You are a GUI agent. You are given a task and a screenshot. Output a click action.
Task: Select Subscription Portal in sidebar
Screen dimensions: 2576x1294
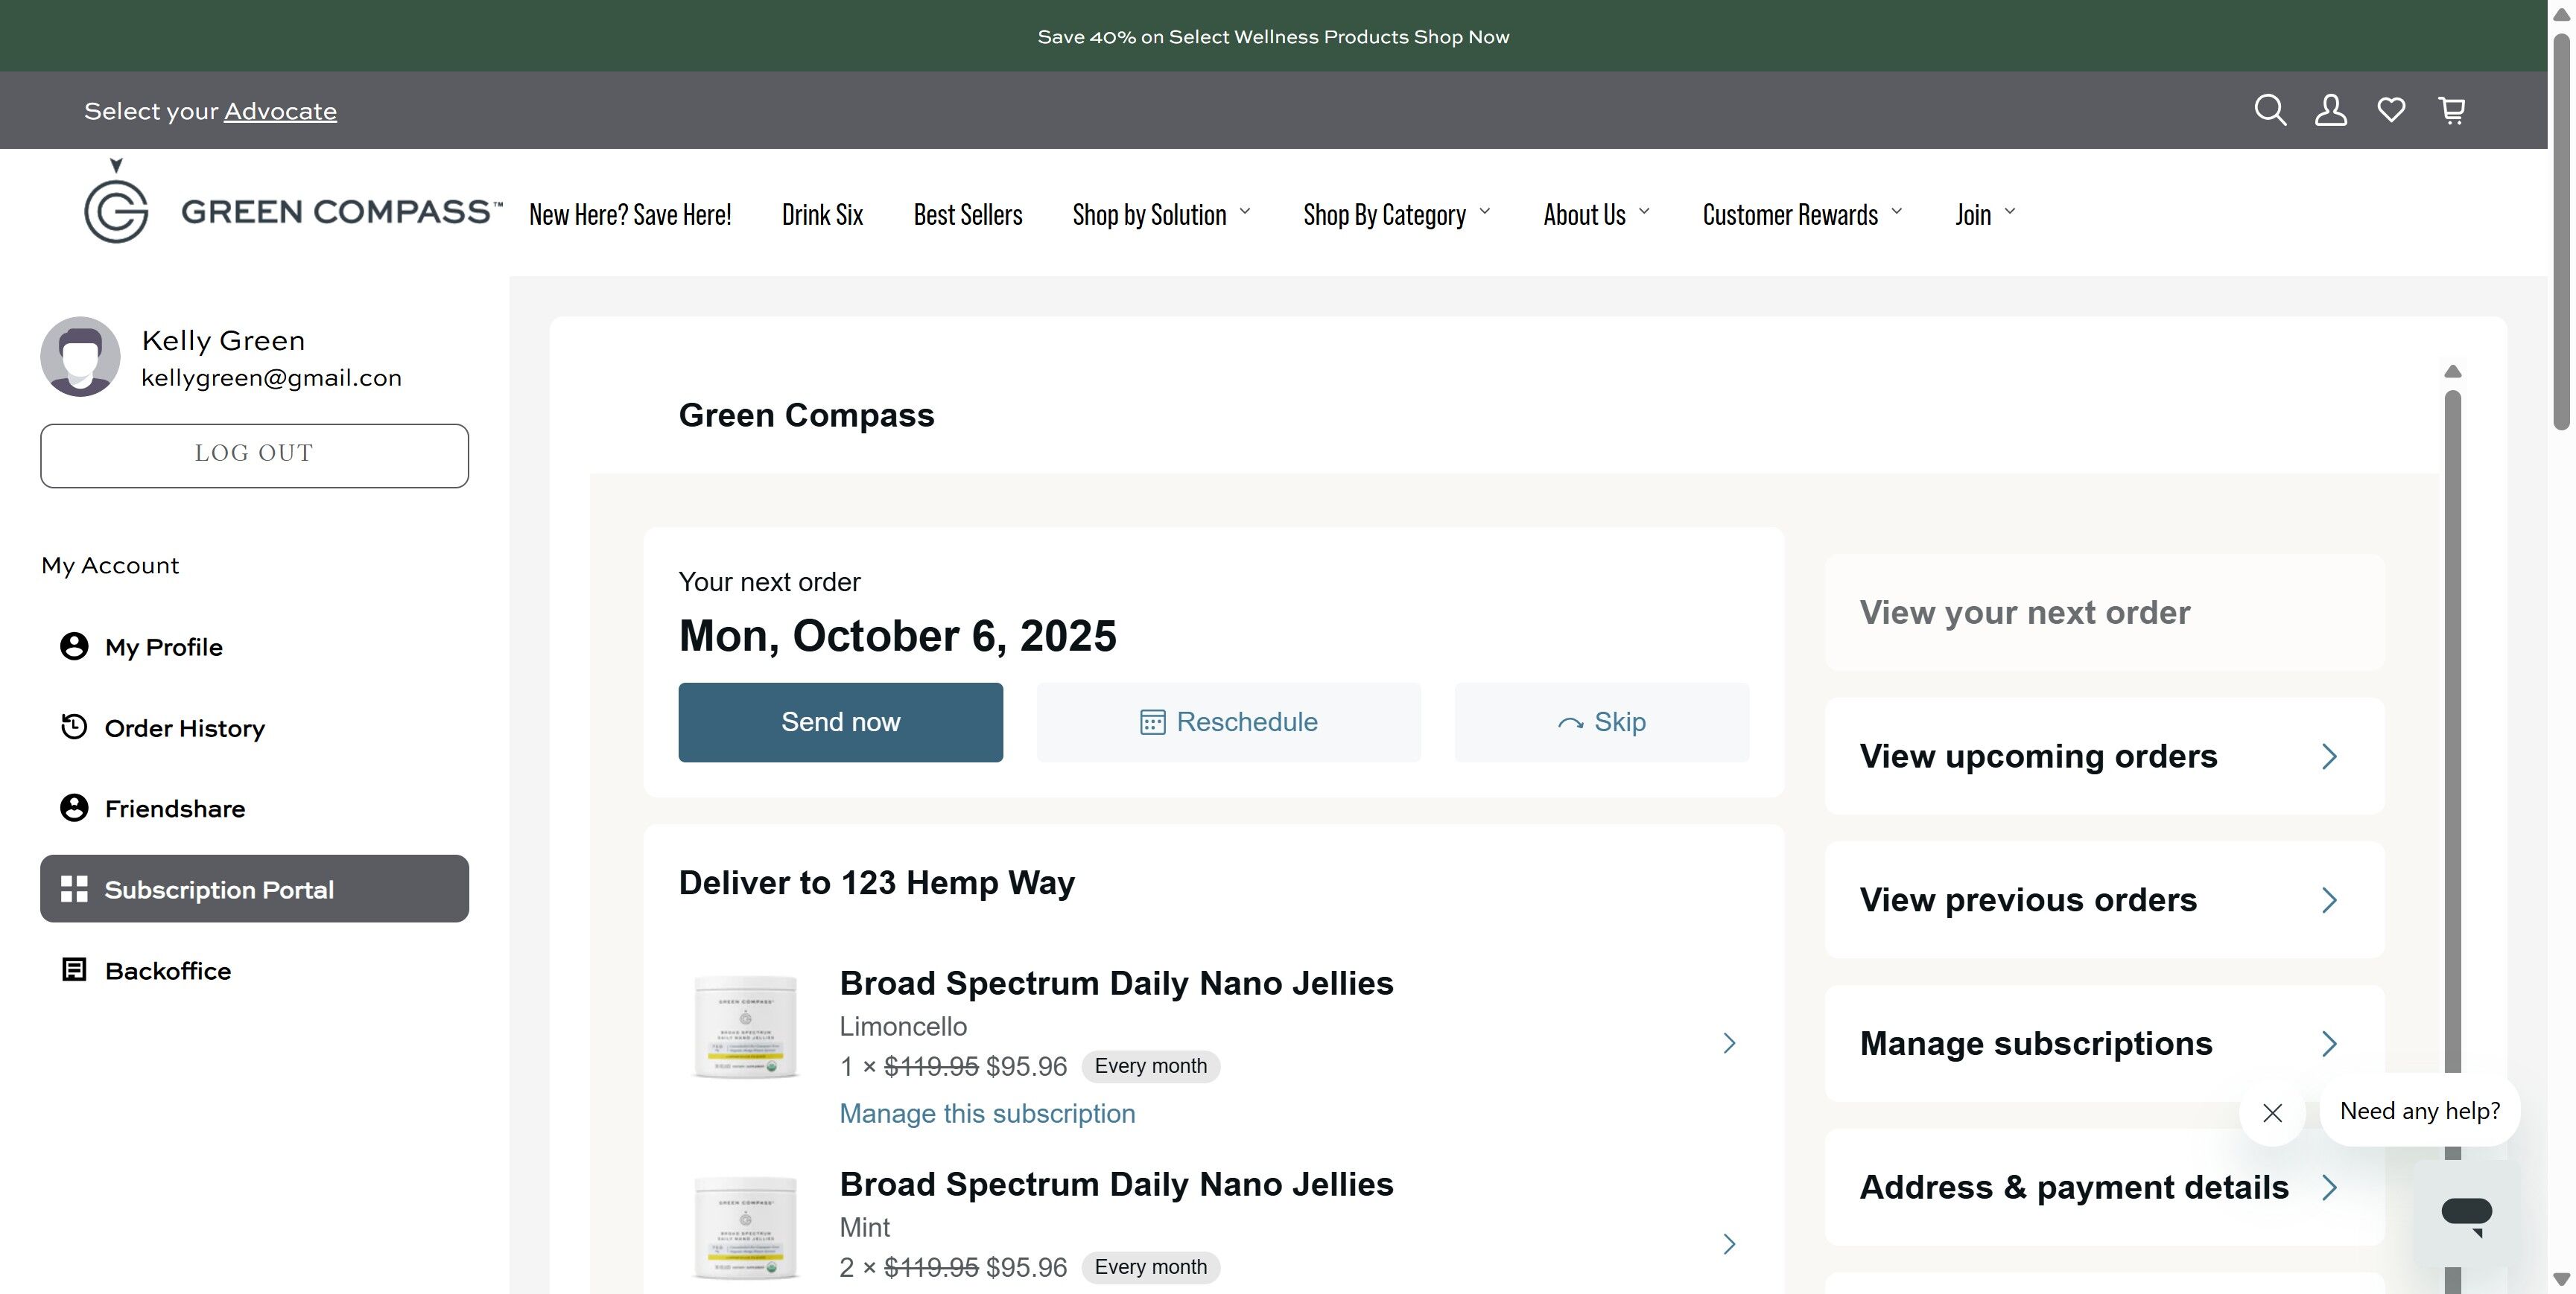click(x=254, y=888)
